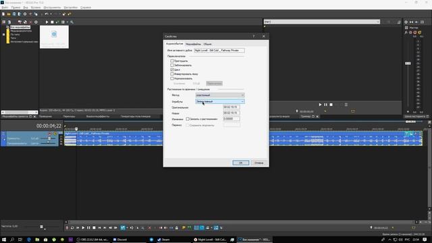Click the Master bus volume fader
This screenshot has width=432, height=243.
point(408,63)
